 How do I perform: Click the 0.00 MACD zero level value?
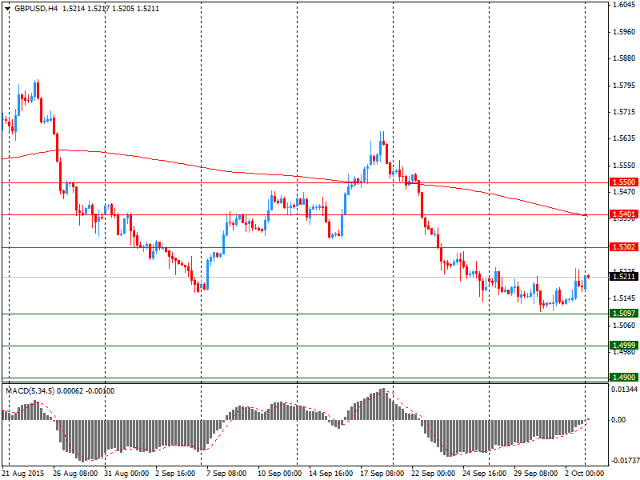(618, 419)
